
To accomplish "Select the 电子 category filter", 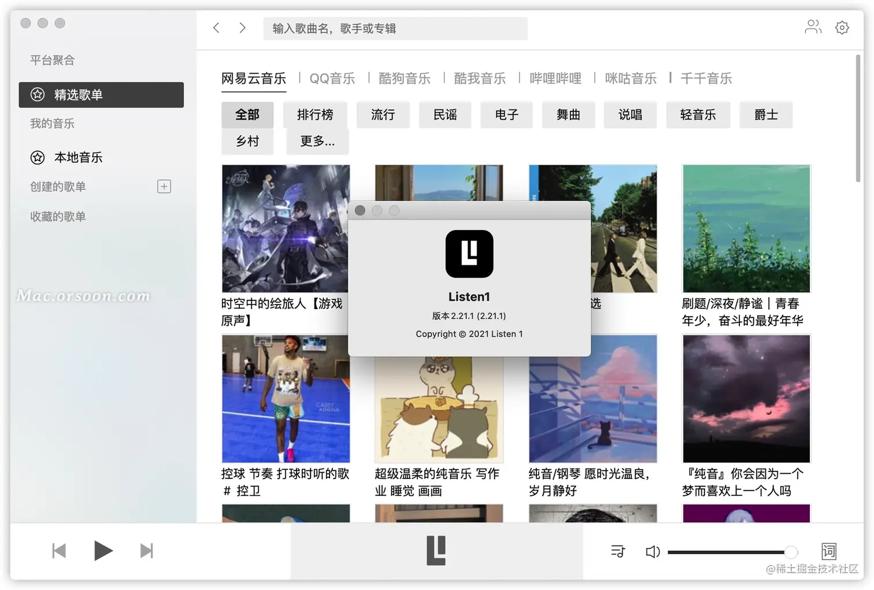I will coord(506,114).
